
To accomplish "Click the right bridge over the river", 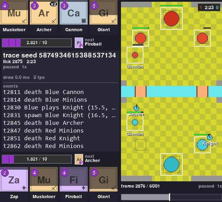I will pyautogui.click(x=202, y=92).
